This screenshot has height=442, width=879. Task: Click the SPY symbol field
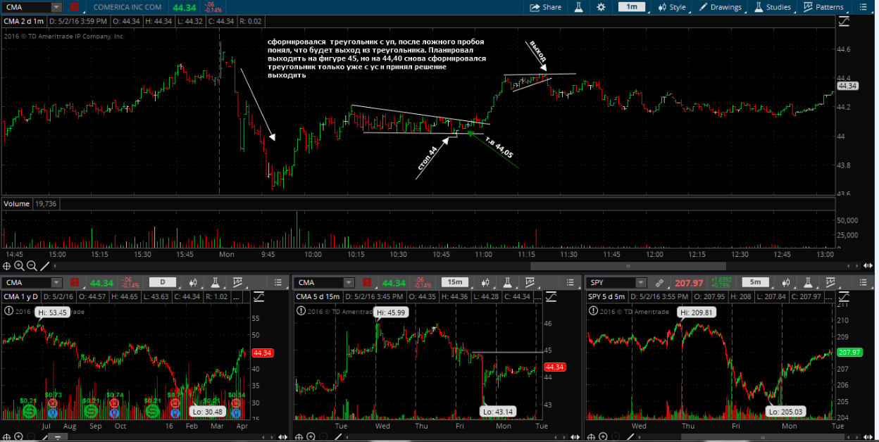[x=611, y=282]
